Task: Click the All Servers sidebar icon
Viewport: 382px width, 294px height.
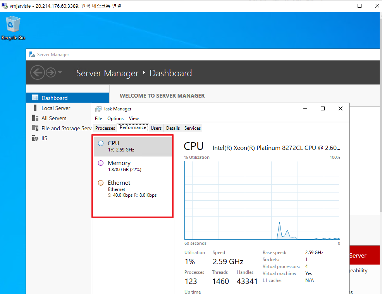Action: pos(35,118)
